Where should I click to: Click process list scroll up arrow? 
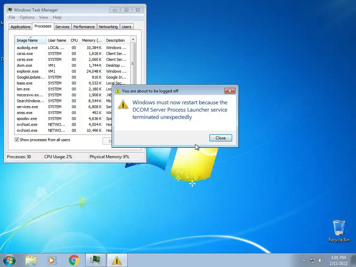(133, 40)
